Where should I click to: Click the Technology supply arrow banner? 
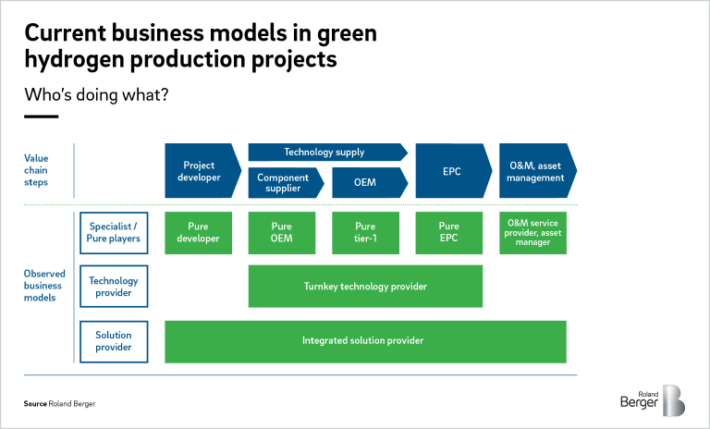point(325,152)
